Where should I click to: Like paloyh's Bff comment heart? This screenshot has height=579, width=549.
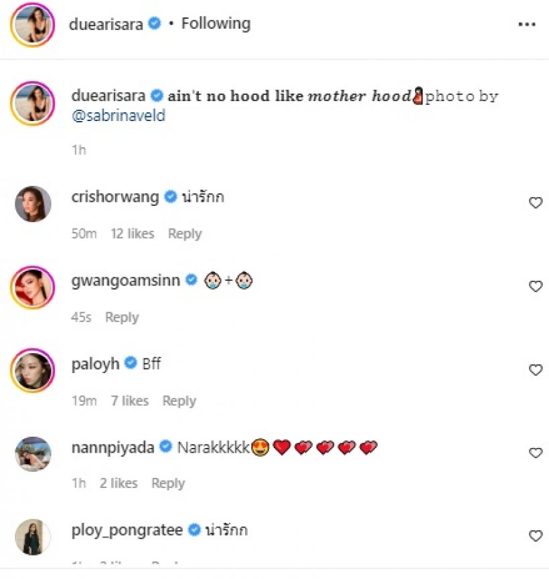coord(536,370)
